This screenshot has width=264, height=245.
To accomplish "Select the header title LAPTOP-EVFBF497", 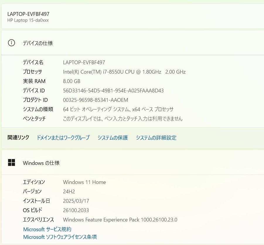I will [x=28, y=14].
